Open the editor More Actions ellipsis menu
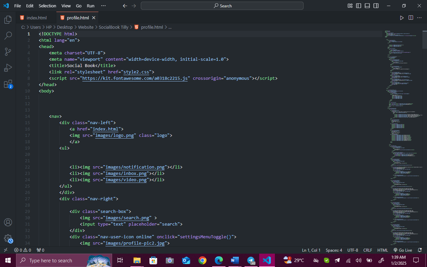The image size is (427, 267). tap(419, 18)
